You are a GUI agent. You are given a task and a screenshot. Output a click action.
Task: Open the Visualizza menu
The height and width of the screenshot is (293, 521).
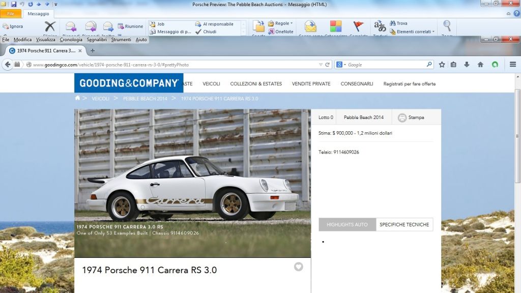tap(45, 40)
